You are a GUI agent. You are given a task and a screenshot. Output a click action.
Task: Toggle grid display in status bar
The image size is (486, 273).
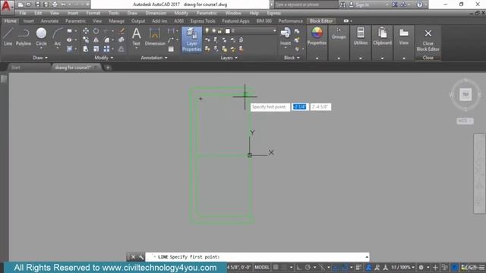276,267
